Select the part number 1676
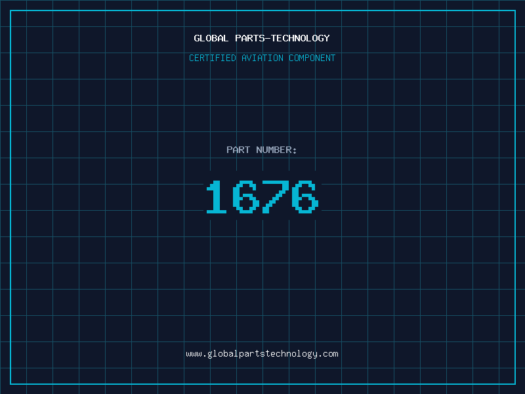The width and height of the screenshot is (525, 394). (x=262, y=196)
